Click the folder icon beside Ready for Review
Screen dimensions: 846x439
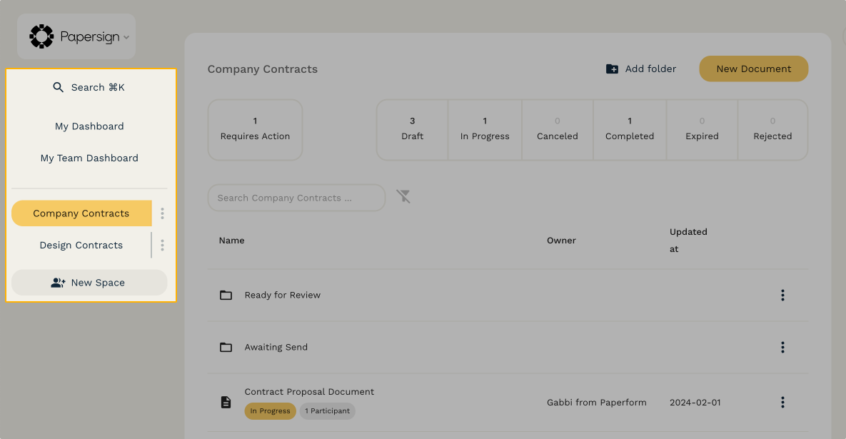pyautogui.click(x=226, y=294)
